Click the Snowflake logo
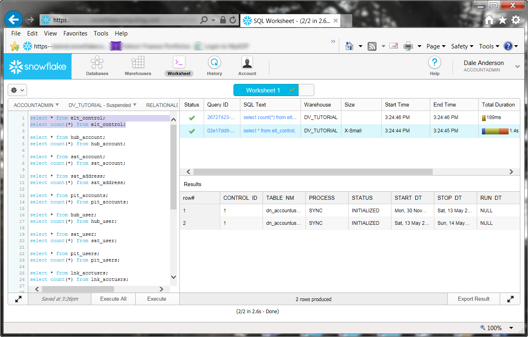 (x=38, y=67)
